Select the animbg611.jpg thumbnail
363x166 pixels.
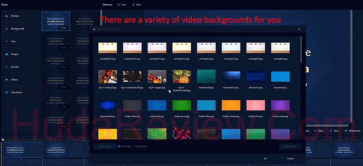coord(206,48)
